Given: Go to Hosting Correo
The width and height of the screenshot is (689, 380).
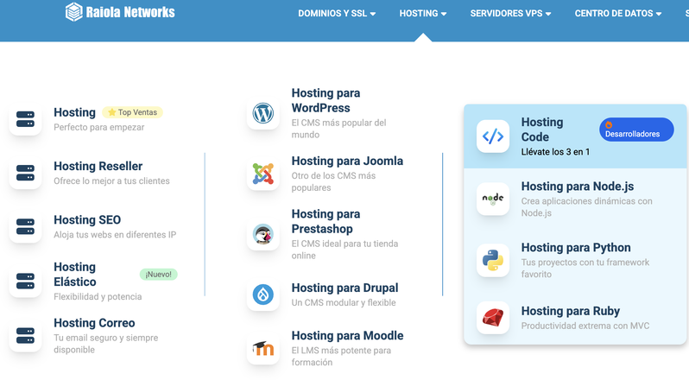Looking at the screenshot, I should click(94, 323).
